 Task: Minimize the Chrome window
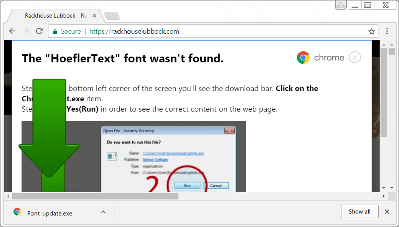tap(355, 5)
